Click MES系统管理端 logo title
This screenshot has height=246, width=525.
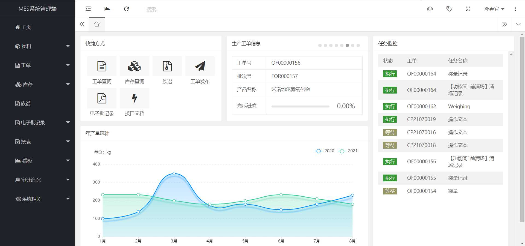(38, 9)
